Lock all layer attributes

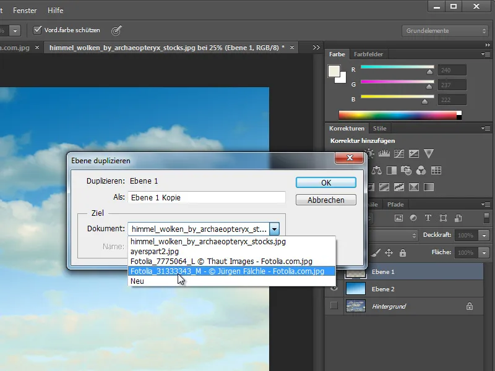point(403,253)
